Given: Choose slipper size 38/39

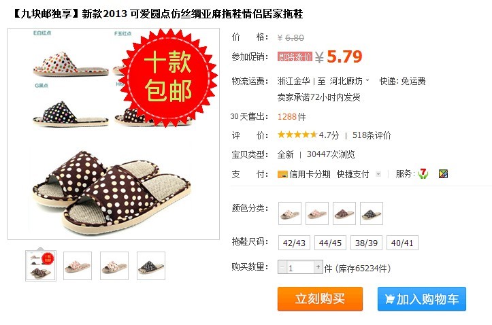Looking at the screenshot, I should click(x=366, y=243).
